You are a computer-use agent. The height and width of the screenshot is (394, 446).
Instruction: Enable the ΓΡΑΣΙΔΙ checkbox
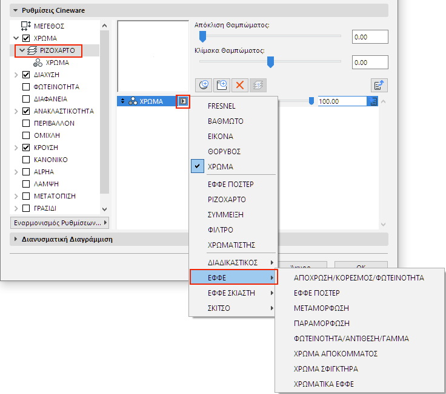click(26, 208)
